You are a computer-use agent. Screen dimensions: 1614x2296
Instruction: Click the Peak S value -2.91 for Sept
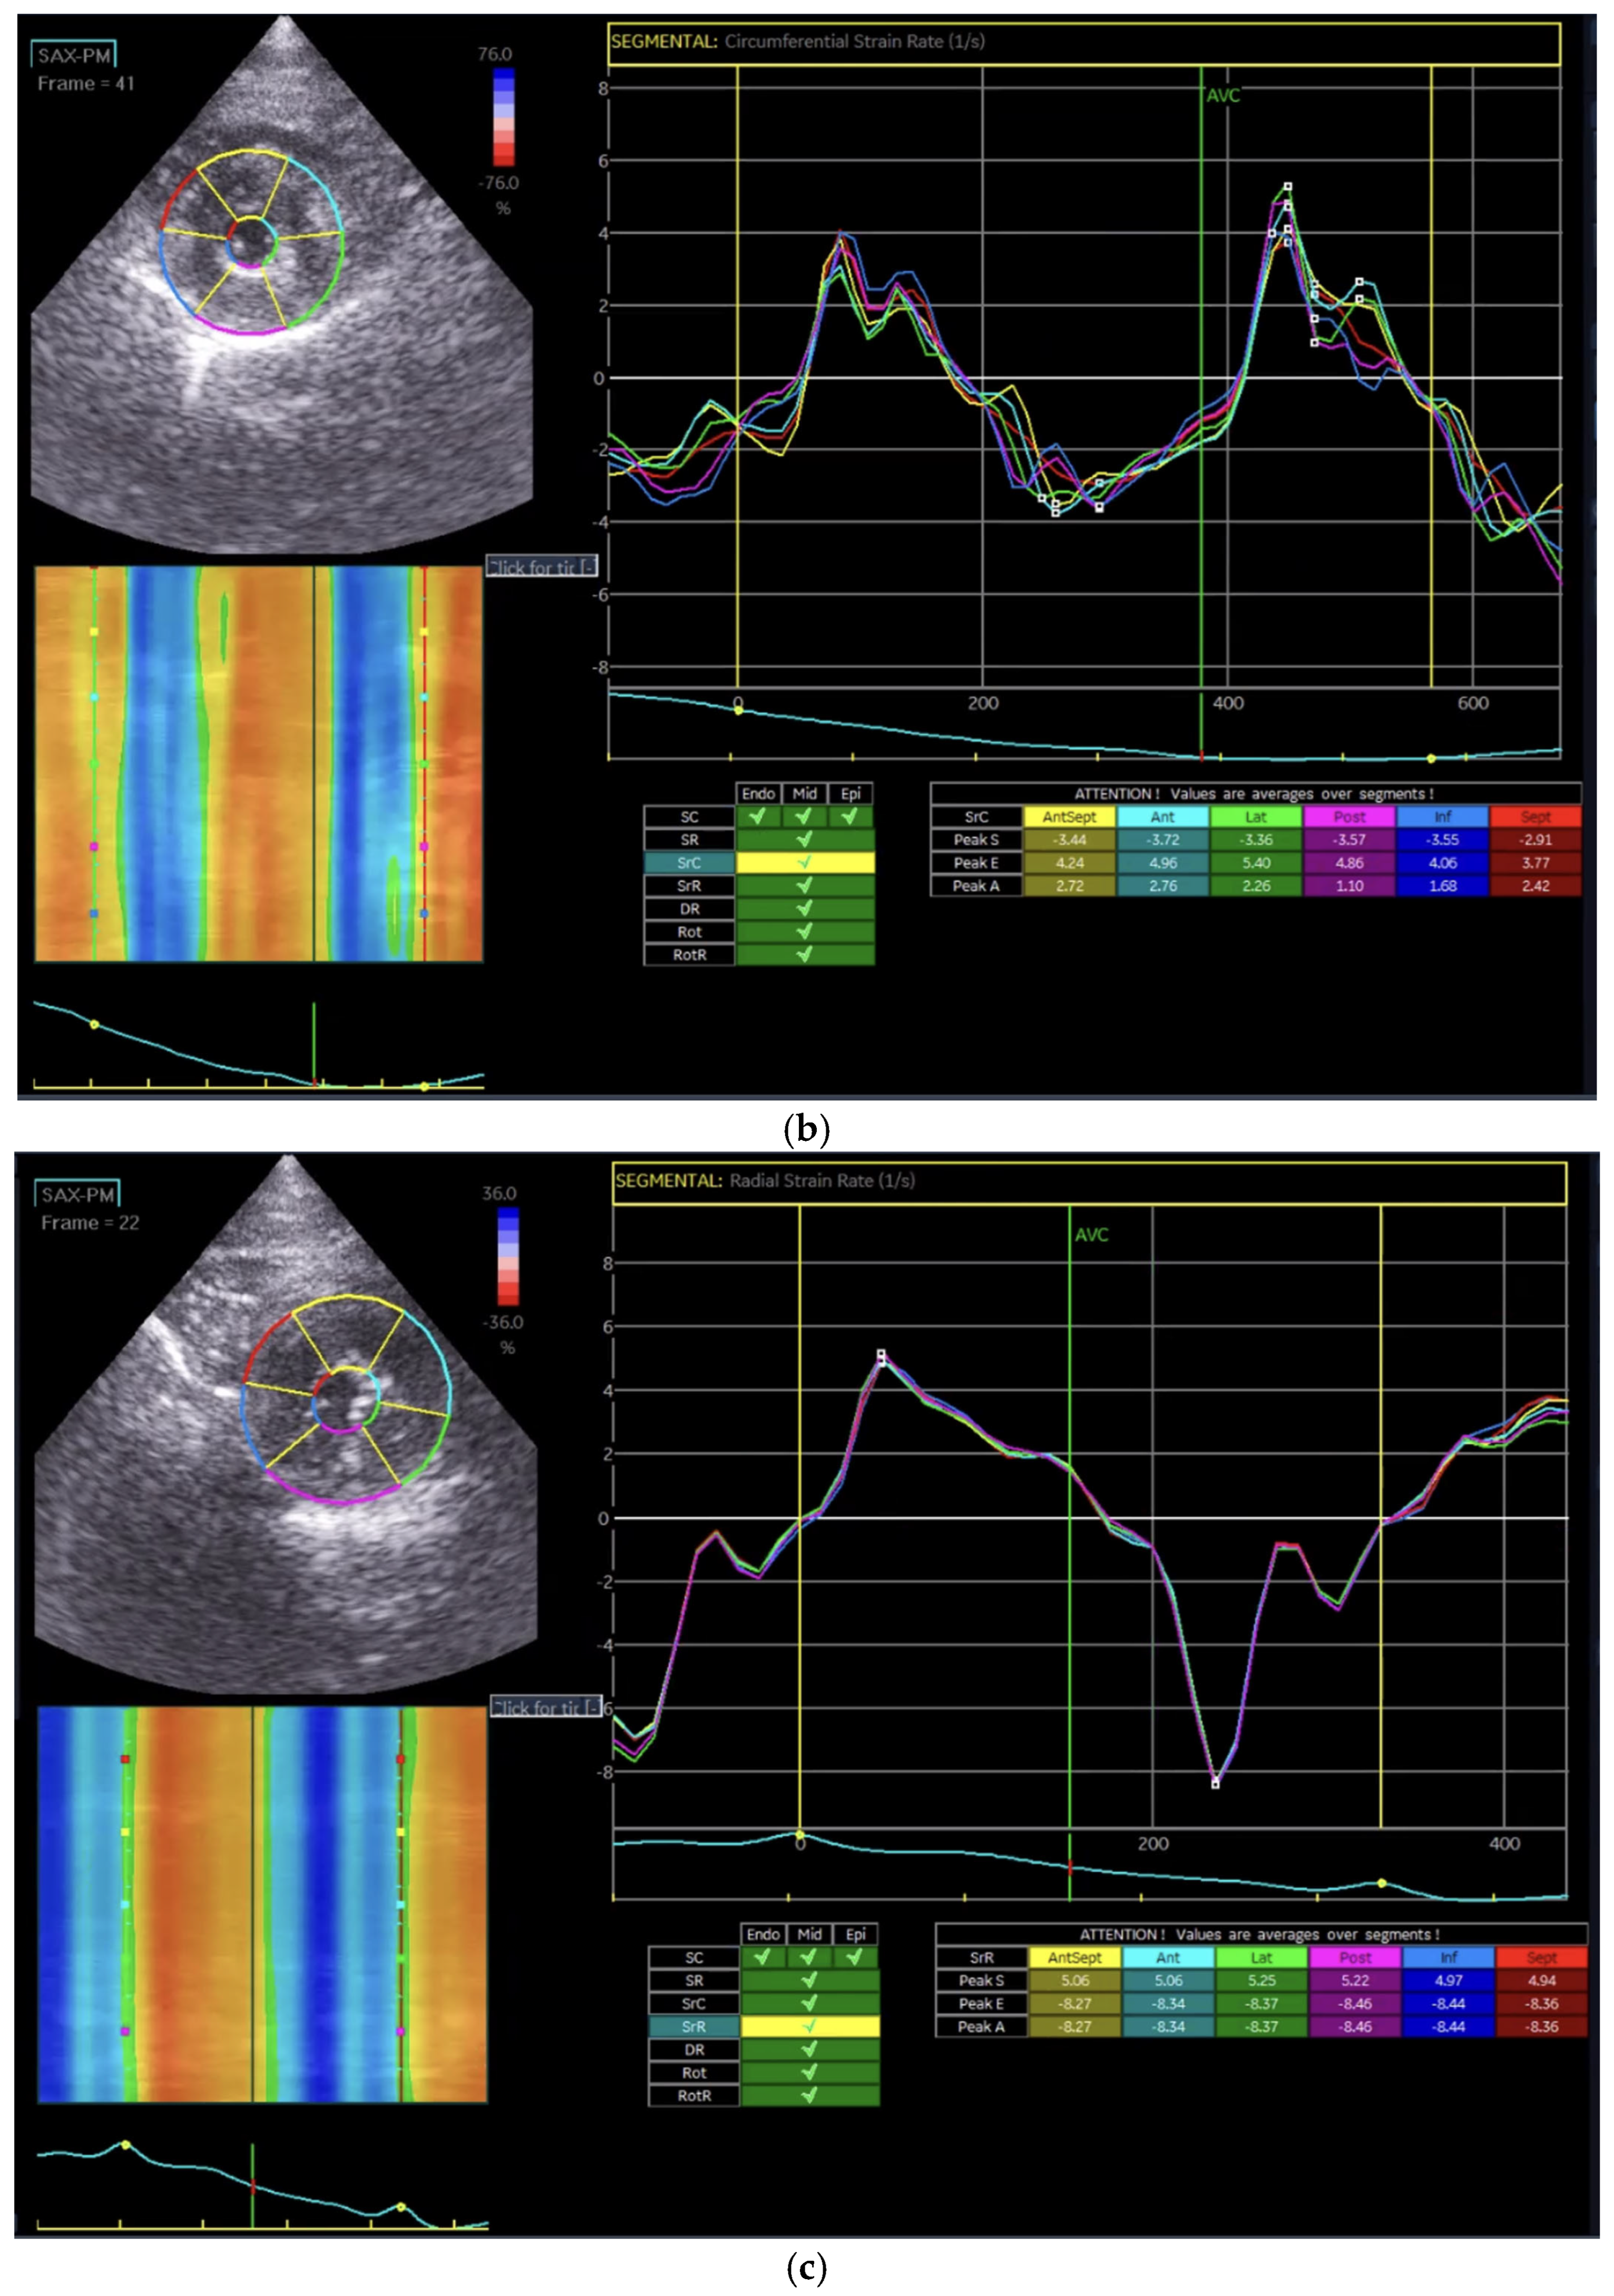pos(1536,839)
